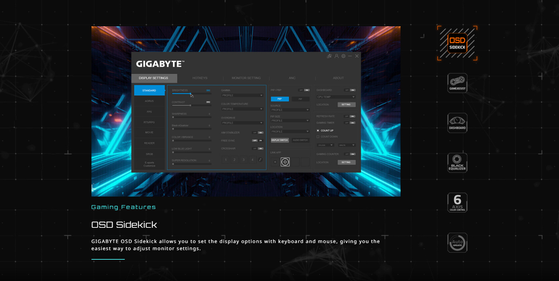Click the crosshair edit pencil icon
The image size is (559, 281).
[x=260, y=160]
